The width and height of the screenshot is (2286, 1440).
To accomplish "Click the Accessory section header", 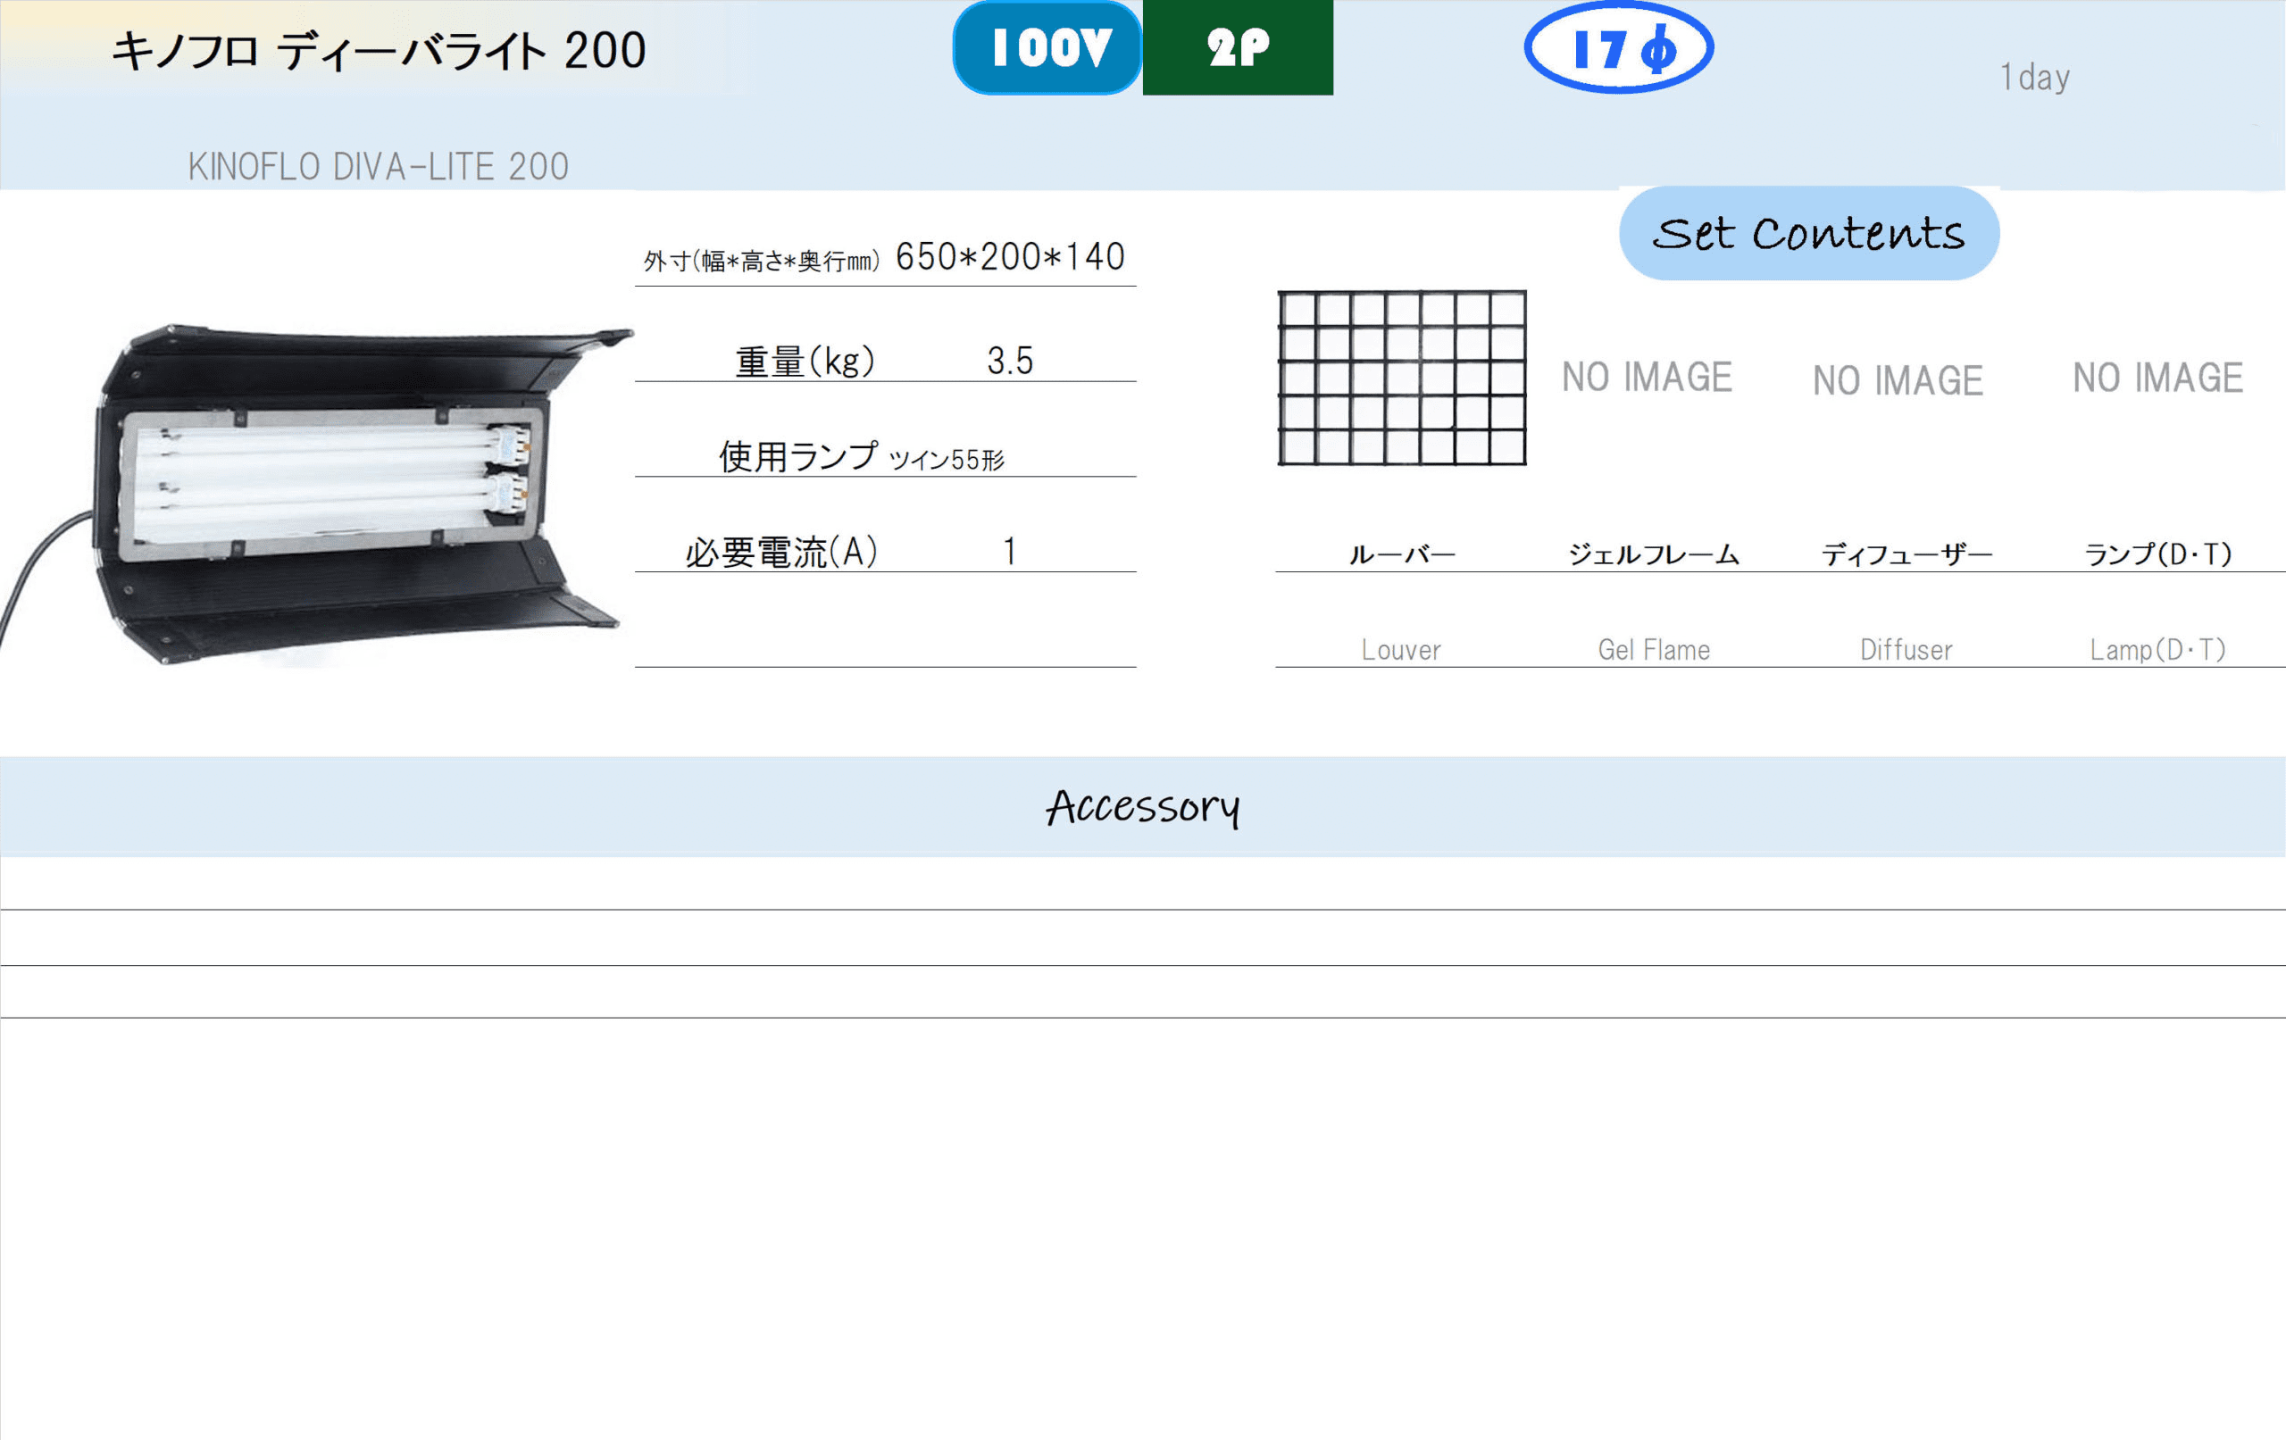I will [x=1143, y=807].
